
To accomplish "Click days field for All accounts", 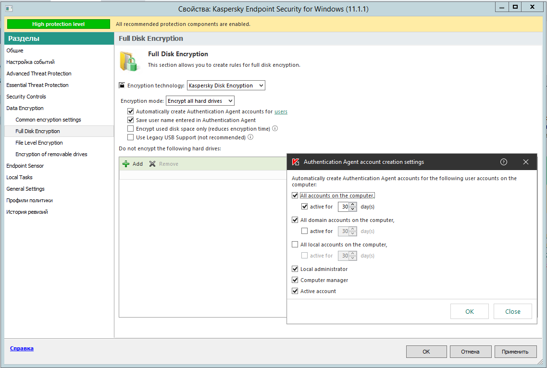I will point(344,207).
